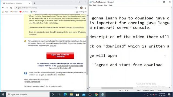Select the 64-bit Java for Windows tab
This screenshot has width=173, height=97.
pyautogui.click(x=16, y=3)
